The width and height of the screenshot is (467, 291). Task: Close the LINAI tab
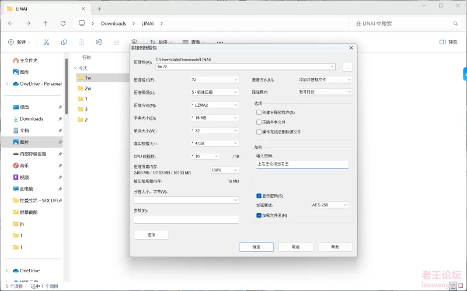pos(83,9)
